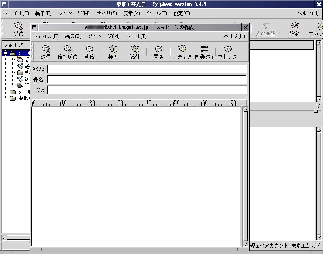The width and height of the screenshot is (323, 254).
Task: Click the pane divider handle in main window
Action: coord(316,111)
